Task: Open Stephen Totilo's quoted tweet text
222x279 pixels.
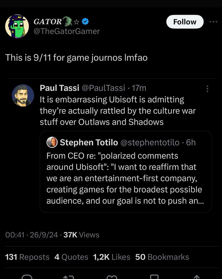Action: coord(124,178)
